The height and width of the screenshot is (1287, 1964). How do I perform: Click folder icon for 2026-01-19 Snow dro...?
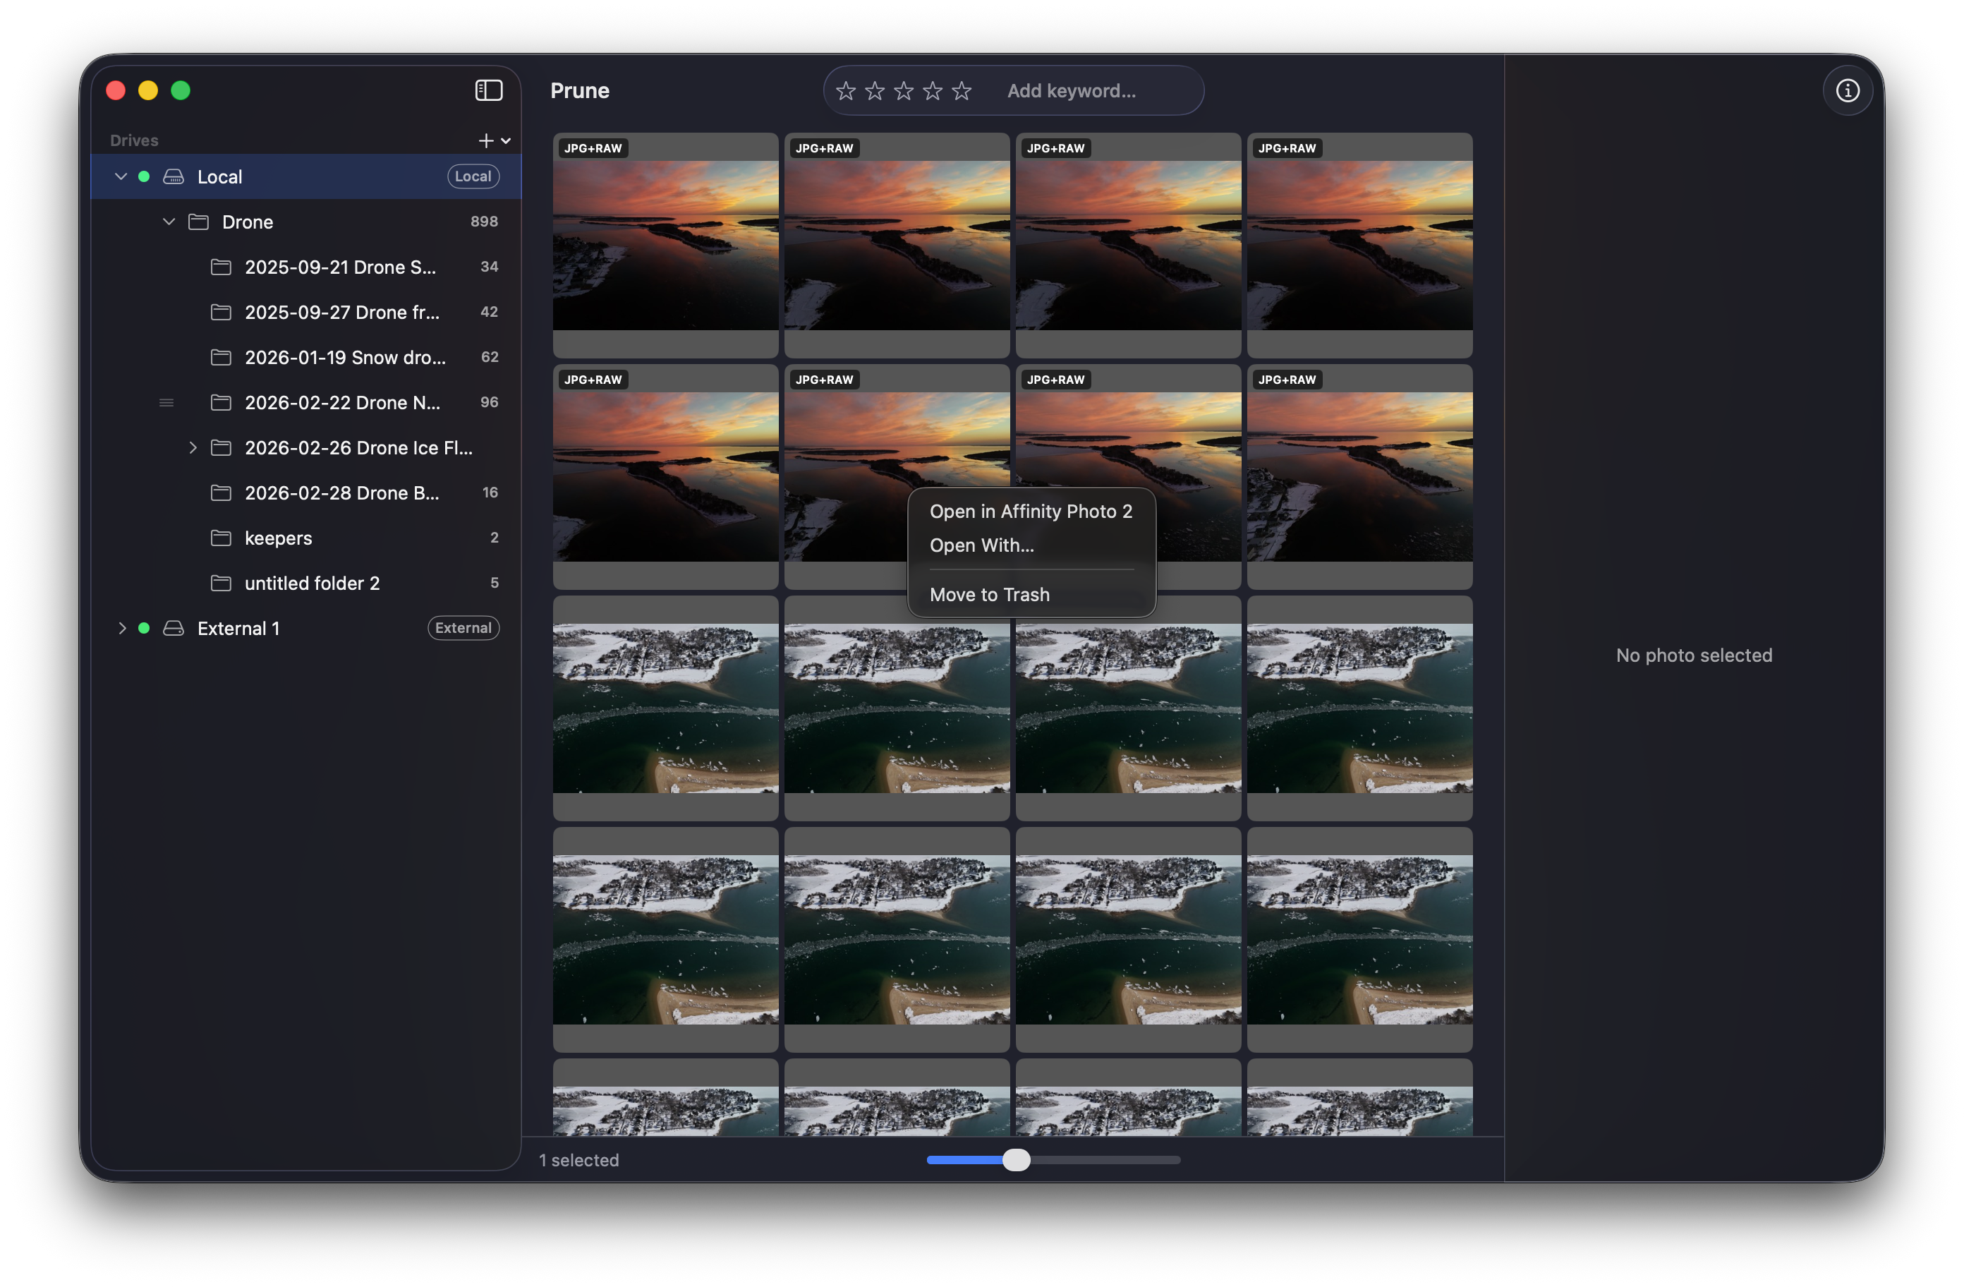221,356
